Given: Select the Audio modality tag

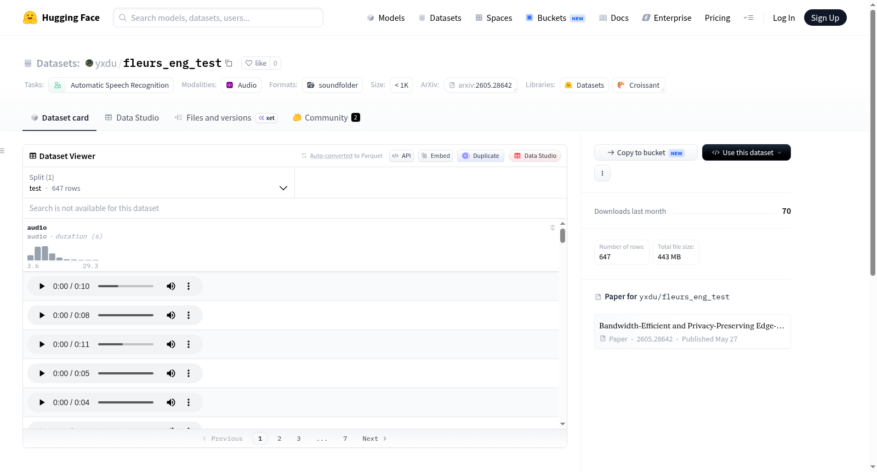Looking at the screenshot, I should [241, 85].
